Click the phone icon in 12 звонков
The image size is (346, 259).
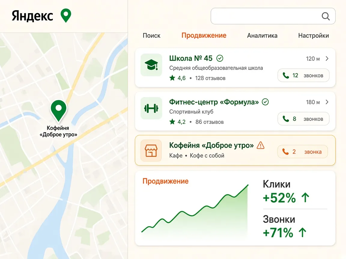286,76
